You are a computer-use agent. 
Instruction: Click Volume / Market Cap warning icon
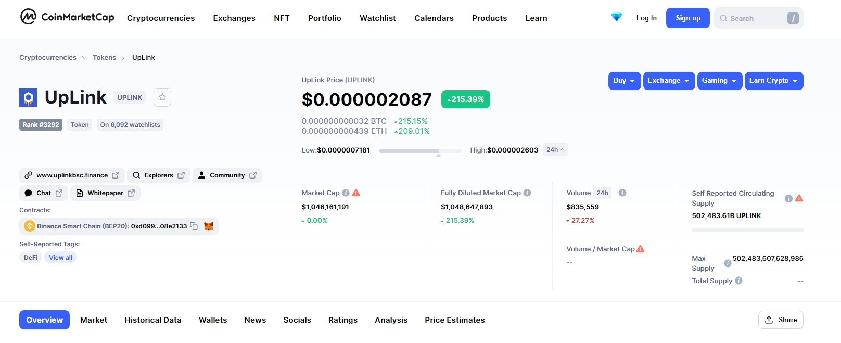(x=641, y=249)
